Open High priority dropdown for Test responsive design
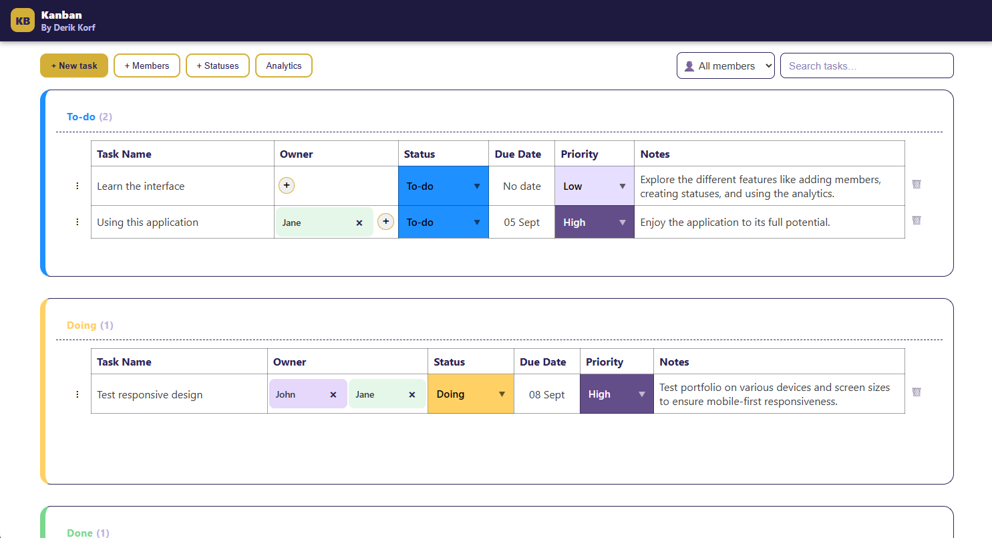Image resolution: width=992 pixels, height=538 pixels. click(617, 394)
